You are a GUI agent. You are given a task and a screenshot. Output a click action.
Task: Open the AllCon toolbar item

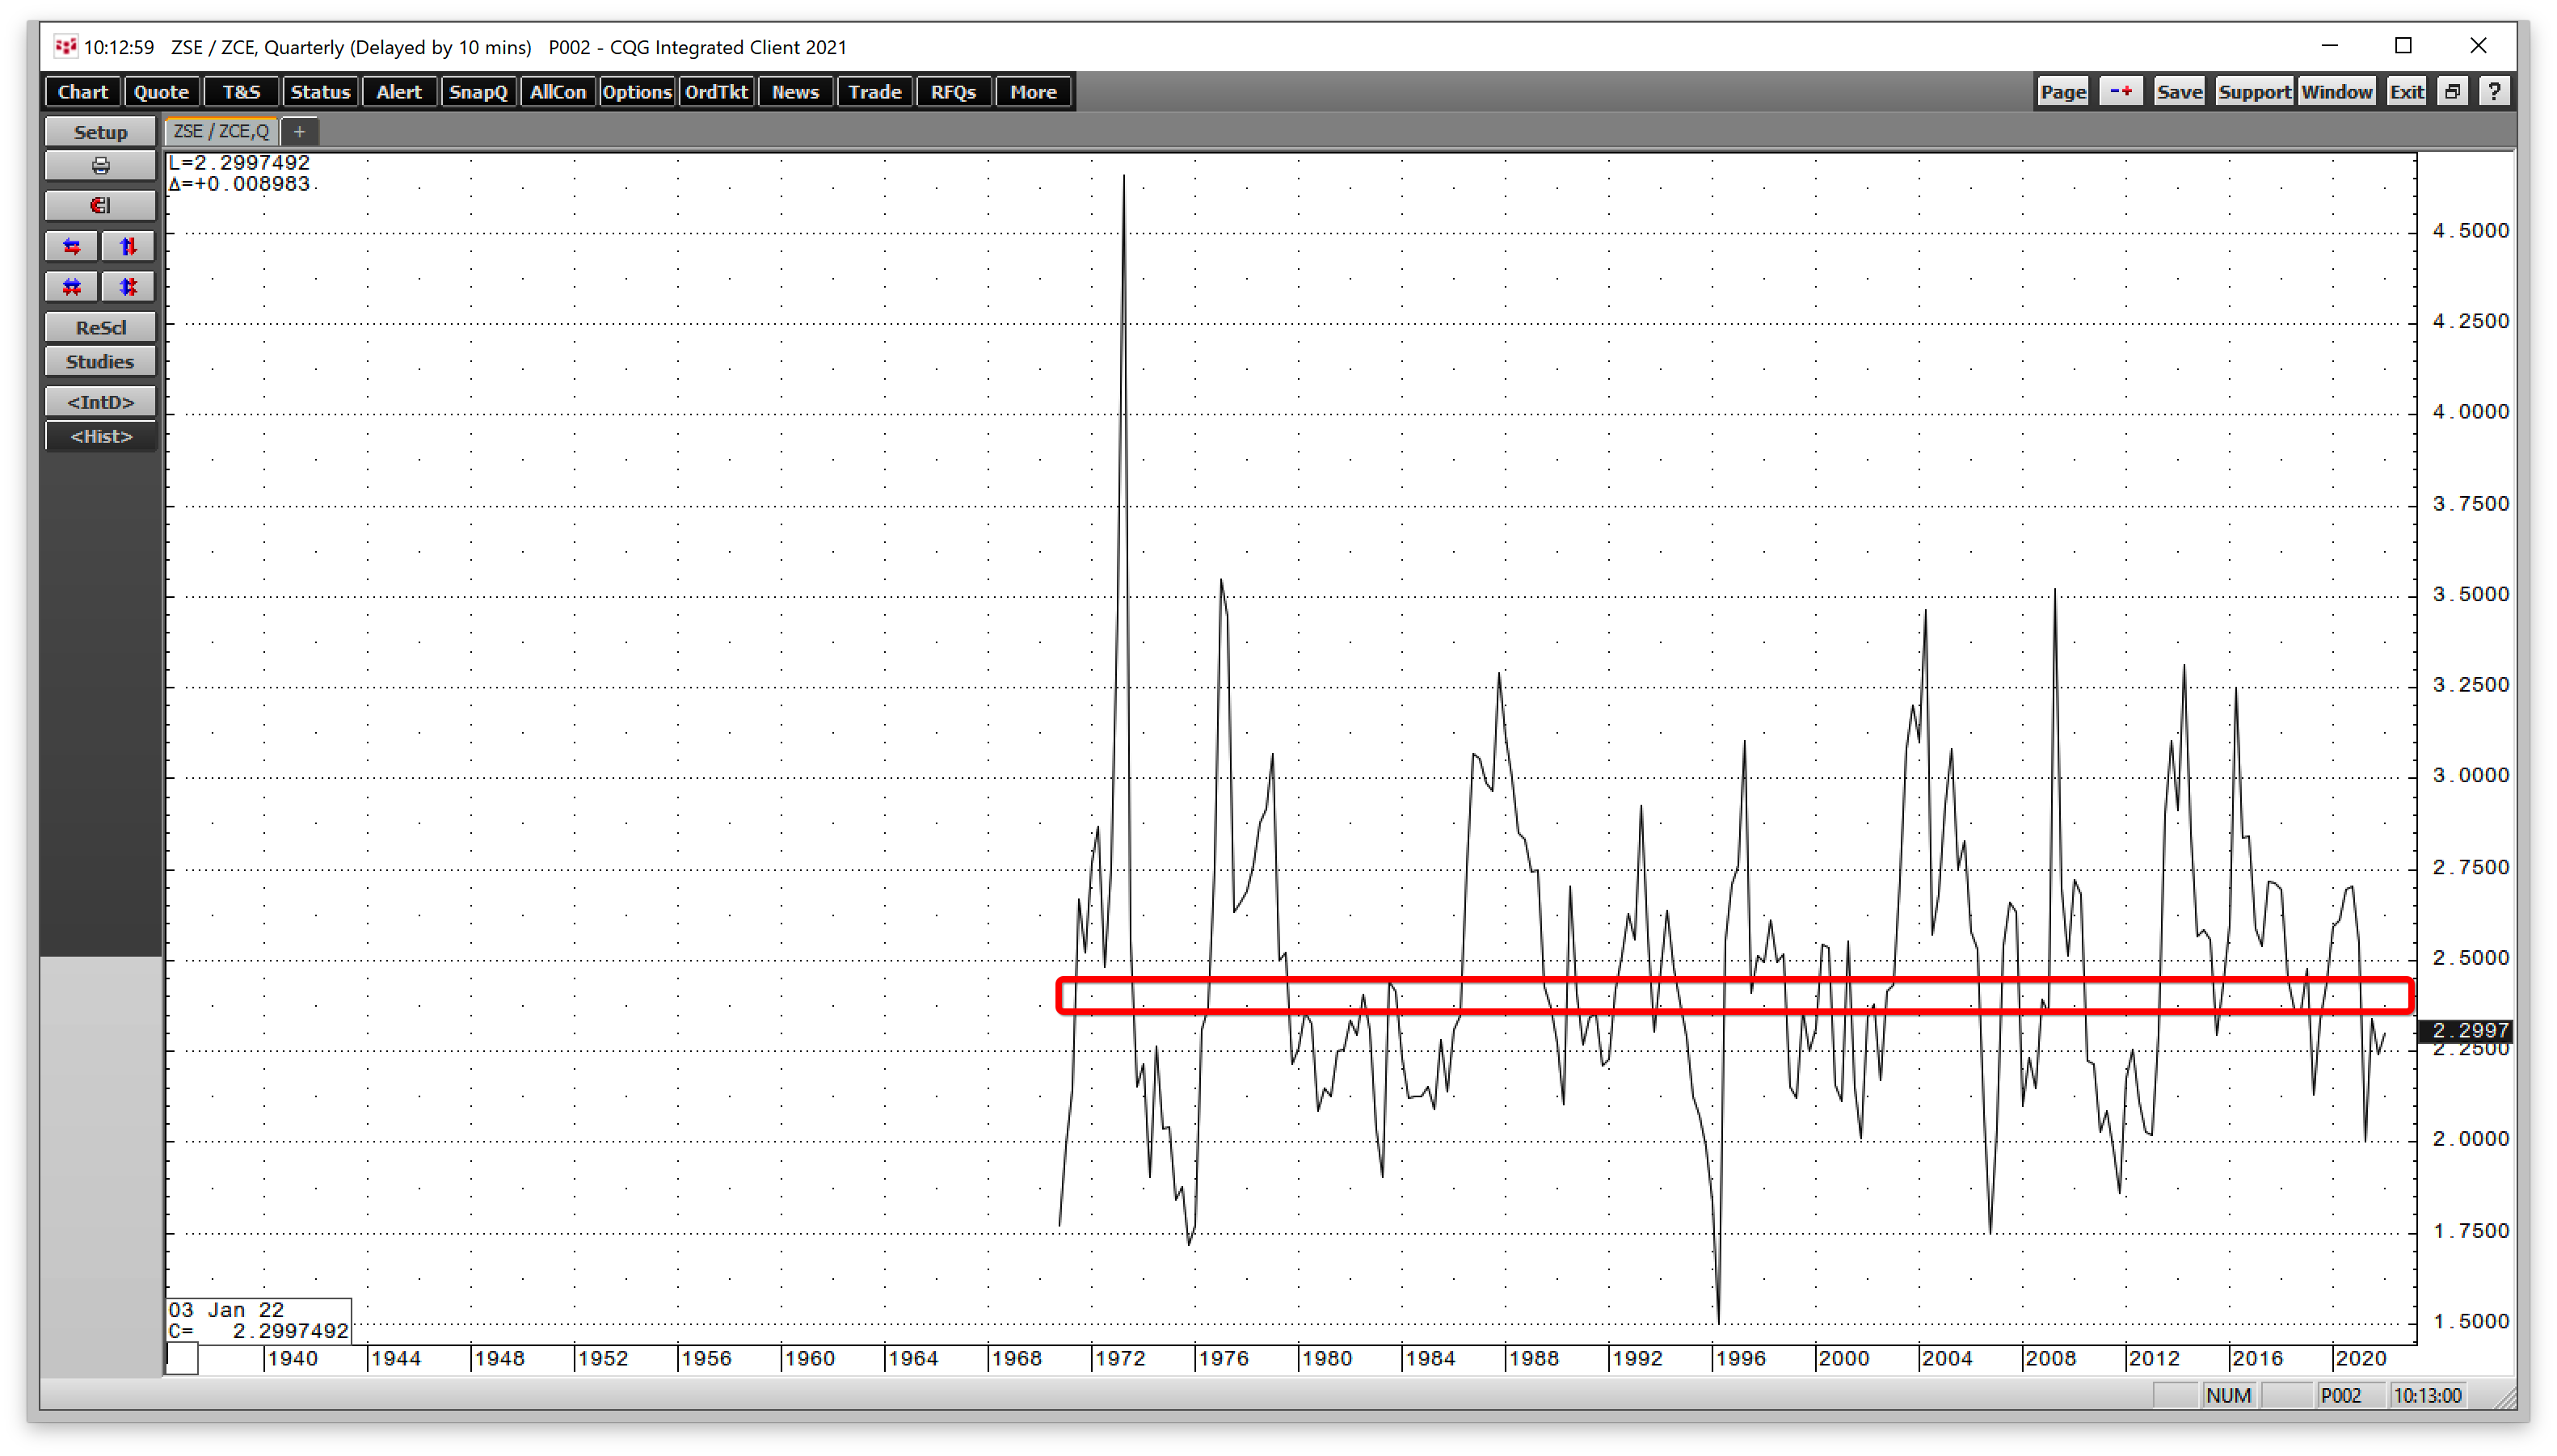point(557,92)
